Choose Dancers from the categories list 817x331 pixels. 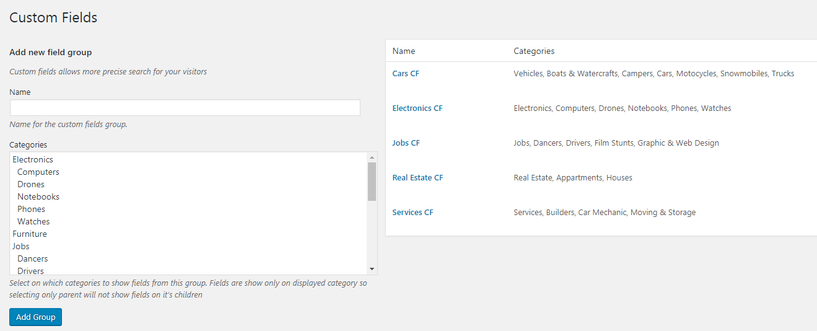click(x=32, y=259)
